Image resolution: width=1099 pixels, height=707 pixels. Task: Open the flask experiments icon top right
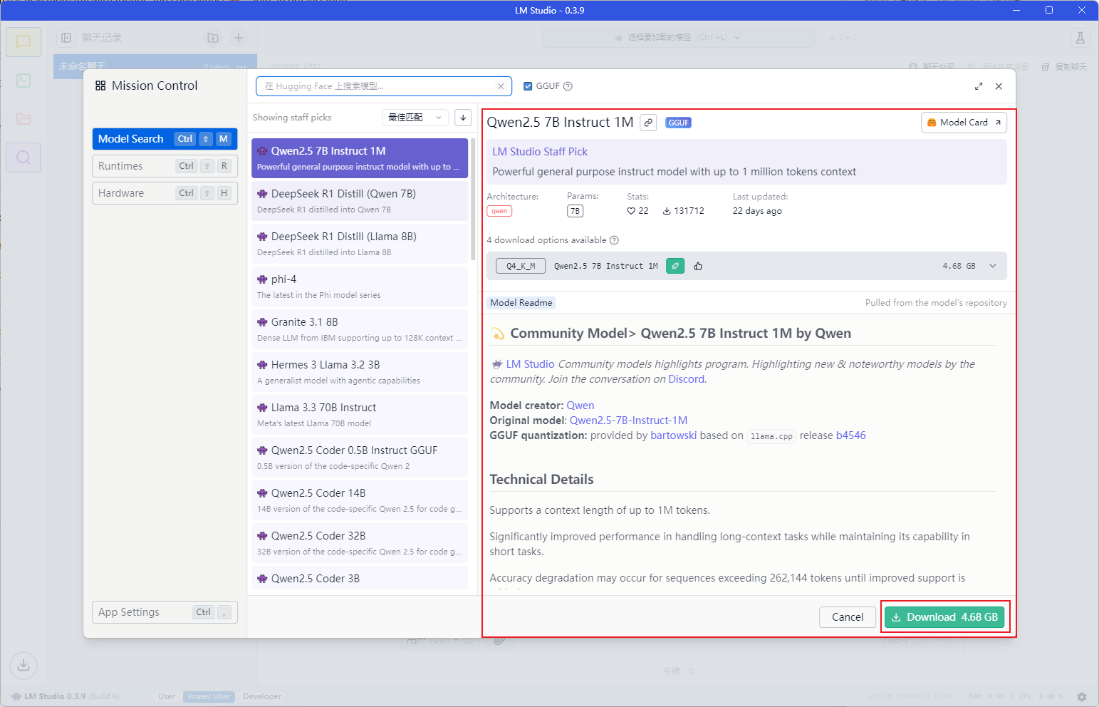[x=1080, y=38]
